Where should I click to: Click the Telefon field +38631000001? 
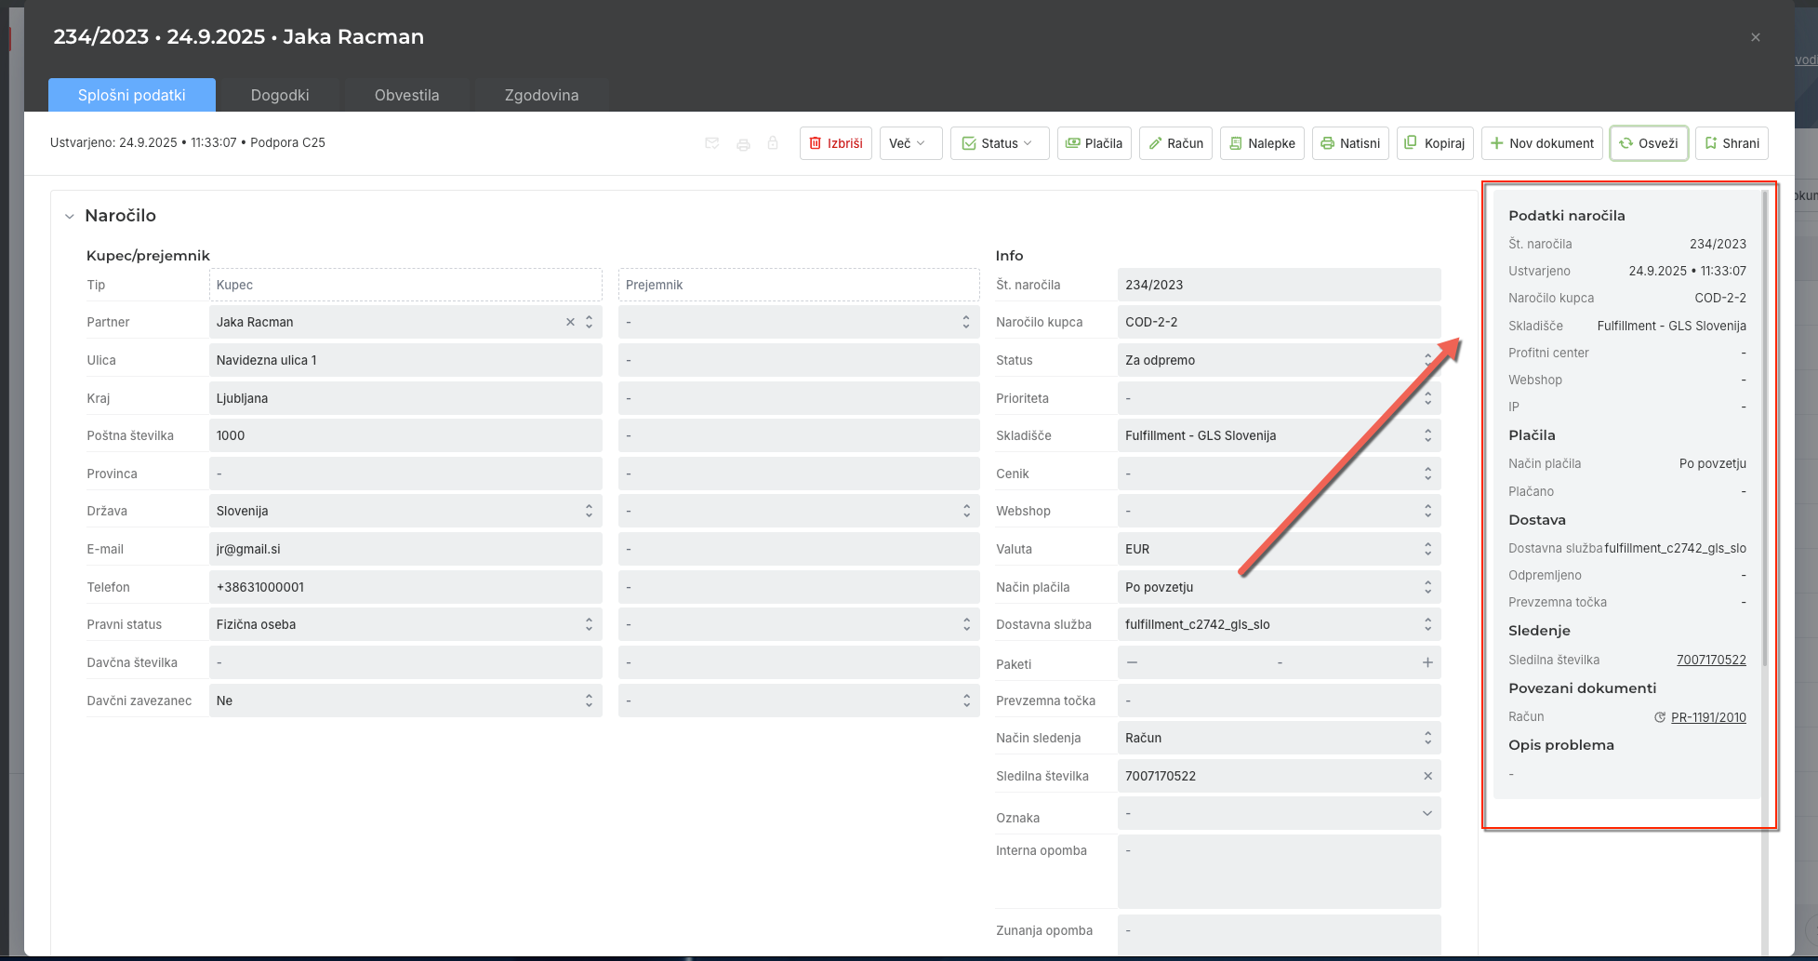coord(405,587)
